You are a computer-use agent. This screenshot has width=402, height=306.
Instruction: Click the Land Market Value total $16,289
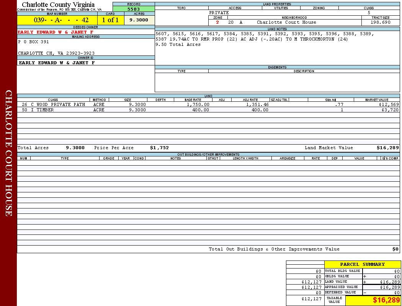tap(387, 148)
